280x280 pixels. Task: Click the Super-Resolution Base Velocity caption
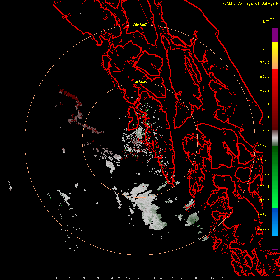click(x=140, y=278)
